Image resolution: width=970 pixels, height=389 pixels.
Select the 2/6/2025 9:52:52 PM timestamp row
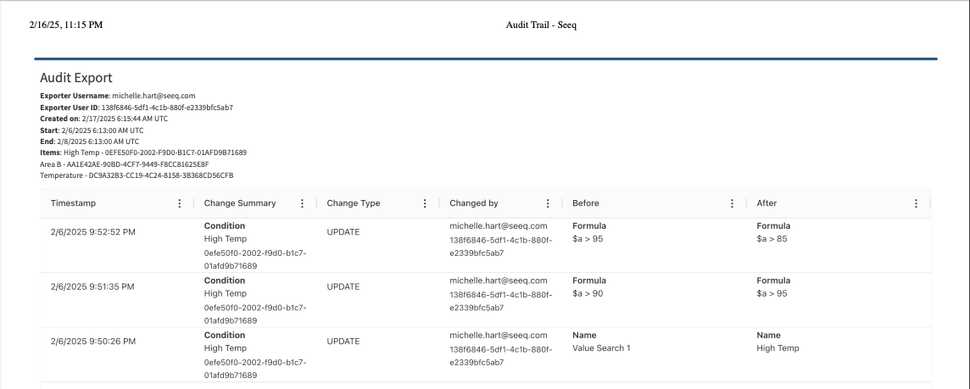click(x=92, y=232)
